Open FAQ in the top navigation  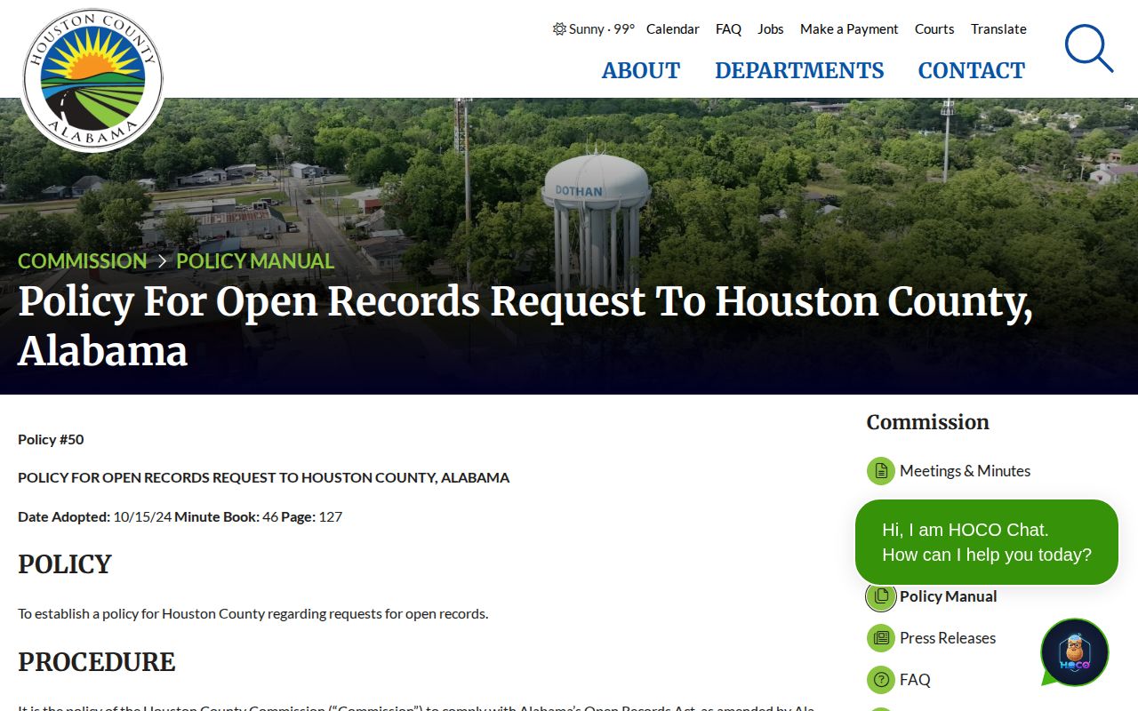pos(728,28)
